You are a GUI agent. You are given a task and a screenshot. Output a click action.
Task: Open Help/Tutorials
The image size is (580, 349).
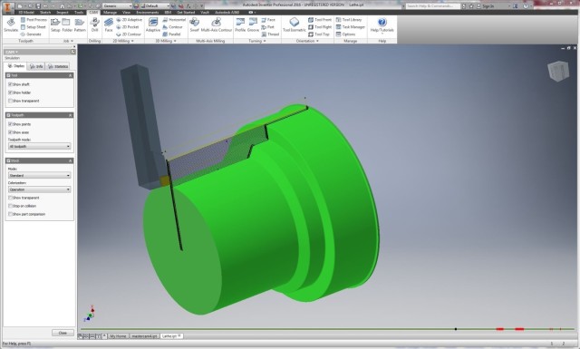click(x=382, y=24)
